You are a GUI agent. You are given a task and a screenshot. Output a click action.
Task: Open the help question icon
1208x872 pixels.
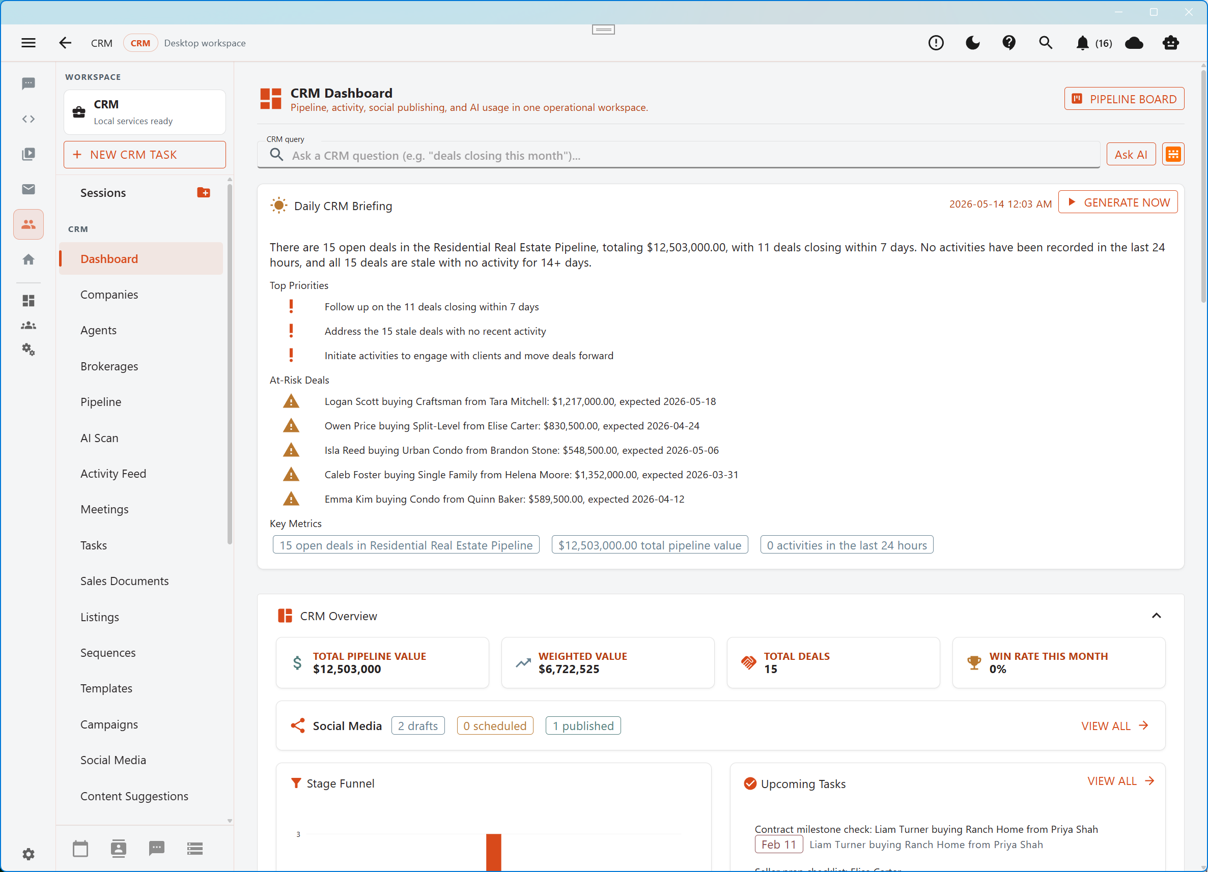click(1009, 43)
